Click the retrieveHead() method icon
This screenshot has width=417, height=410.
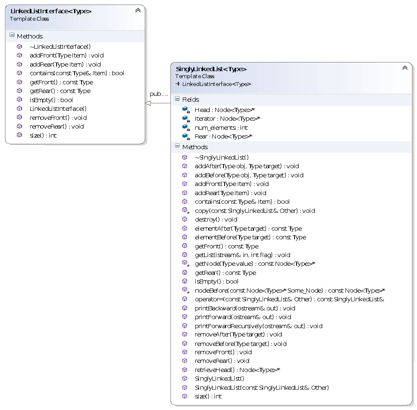pyautogui.click(x=185, y=369)
